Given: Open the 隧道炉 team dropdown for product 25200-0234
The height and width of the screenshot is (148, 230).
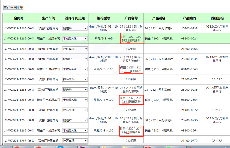Looking at the screenshot, I should [x=75, y=59].
